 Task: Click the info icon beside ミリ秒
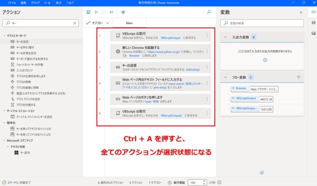click(x=219, y=182)
